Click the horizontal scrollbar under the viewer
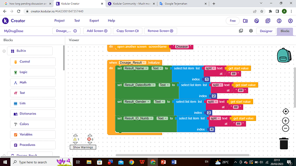This screenshot has width=296, height=166. (182, 155)
